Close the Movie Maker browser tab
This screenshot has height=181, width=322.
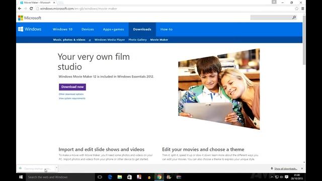pos(54,3)
